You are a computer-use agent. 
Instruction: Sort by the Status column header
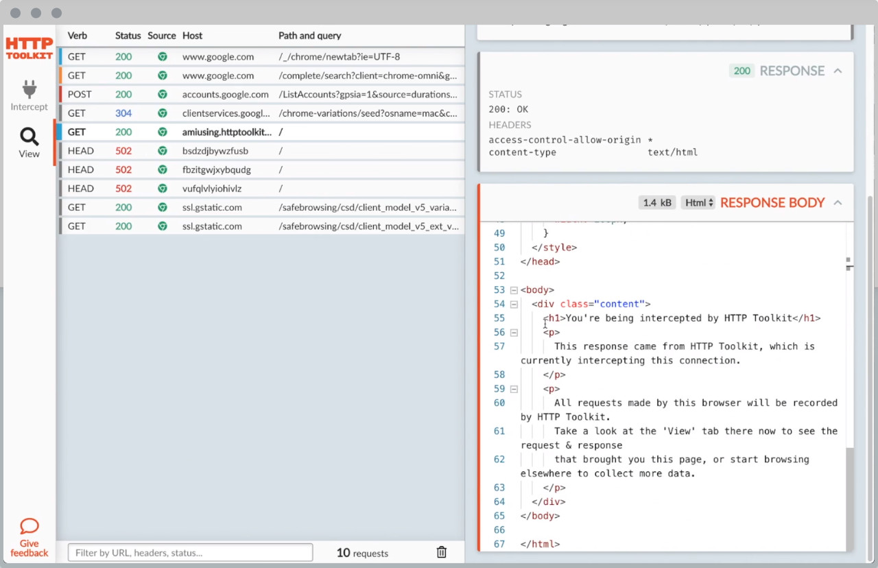128,36
